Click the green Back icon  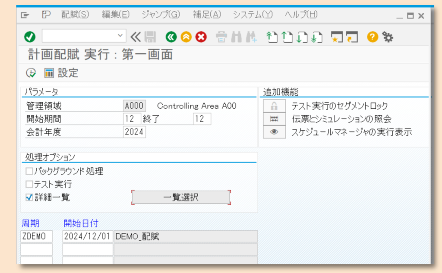[171, 37]
